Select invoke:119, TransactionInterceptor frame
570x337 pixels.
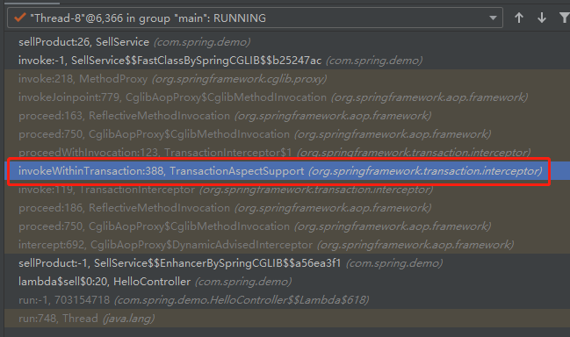pyautogui.click(x=287, y=190)
